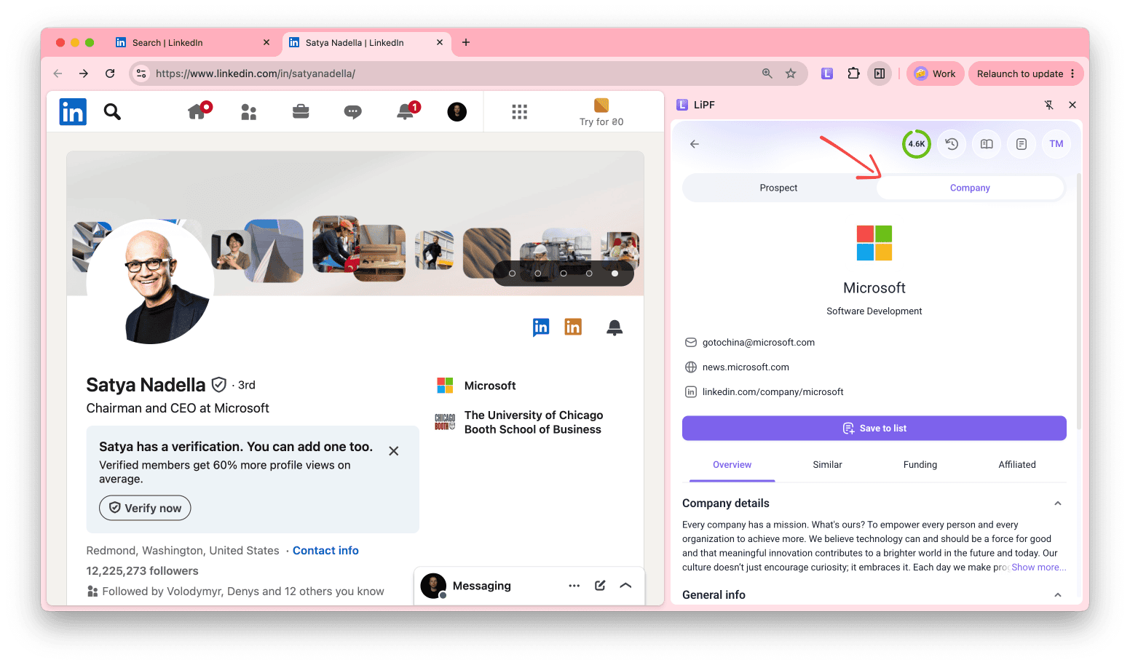
Task: Open the Overview tab
Action: point(732,465)
